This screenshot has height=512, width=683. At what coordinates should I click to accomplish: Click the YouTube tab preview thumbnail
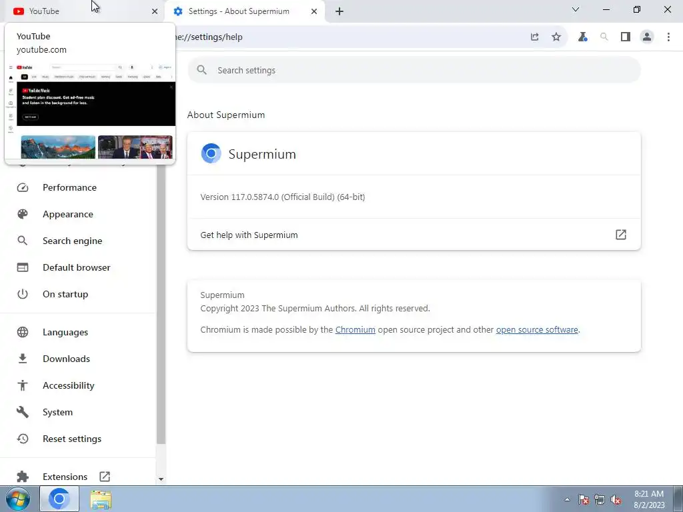click(90, 111)
